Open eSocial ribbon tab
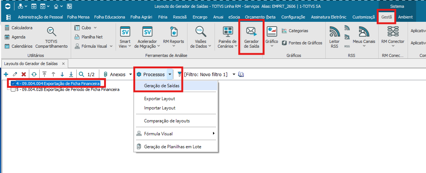The image size is (426, 173). 234,17
